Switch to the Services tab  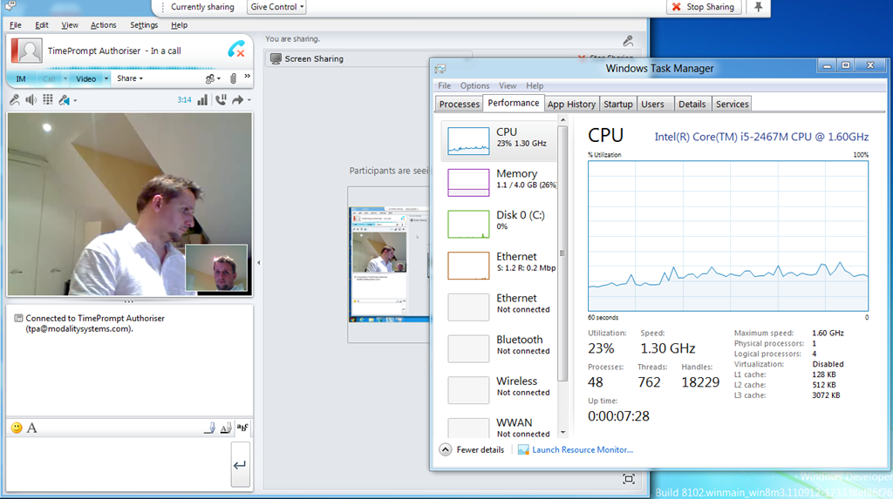[x=732, y=105]
